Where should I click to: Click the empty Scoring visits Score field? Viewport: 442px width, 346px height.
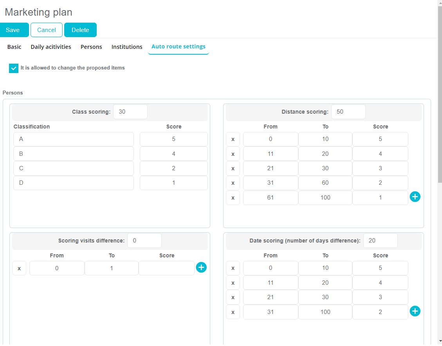166,268
